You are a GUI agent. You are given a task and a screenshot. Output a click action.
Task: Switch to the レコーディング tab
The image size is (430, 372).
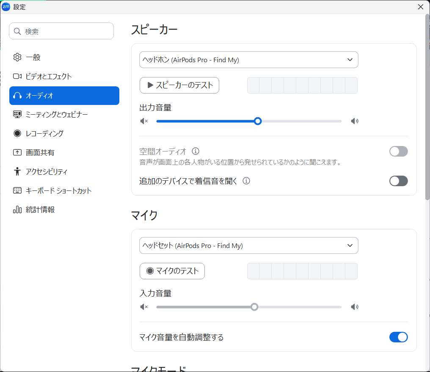point(44,134)
